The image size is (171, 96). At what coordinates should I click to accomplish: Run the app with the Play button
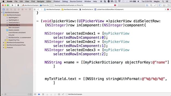[x=13, y=5]
